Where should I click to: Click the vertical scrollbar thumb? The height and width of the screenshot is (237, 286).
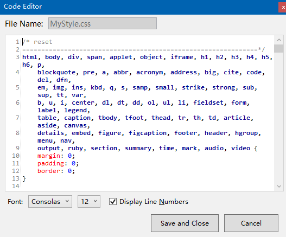click(x=279, y=48)
